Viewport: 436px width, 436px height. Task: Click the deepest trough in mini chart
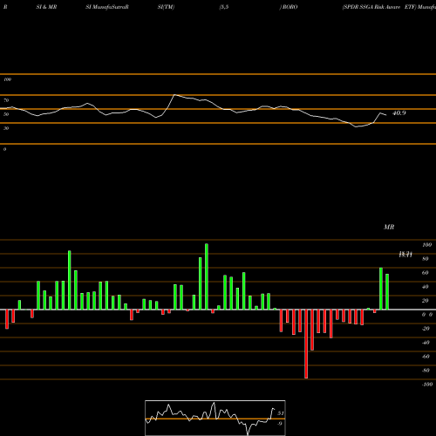248,434
